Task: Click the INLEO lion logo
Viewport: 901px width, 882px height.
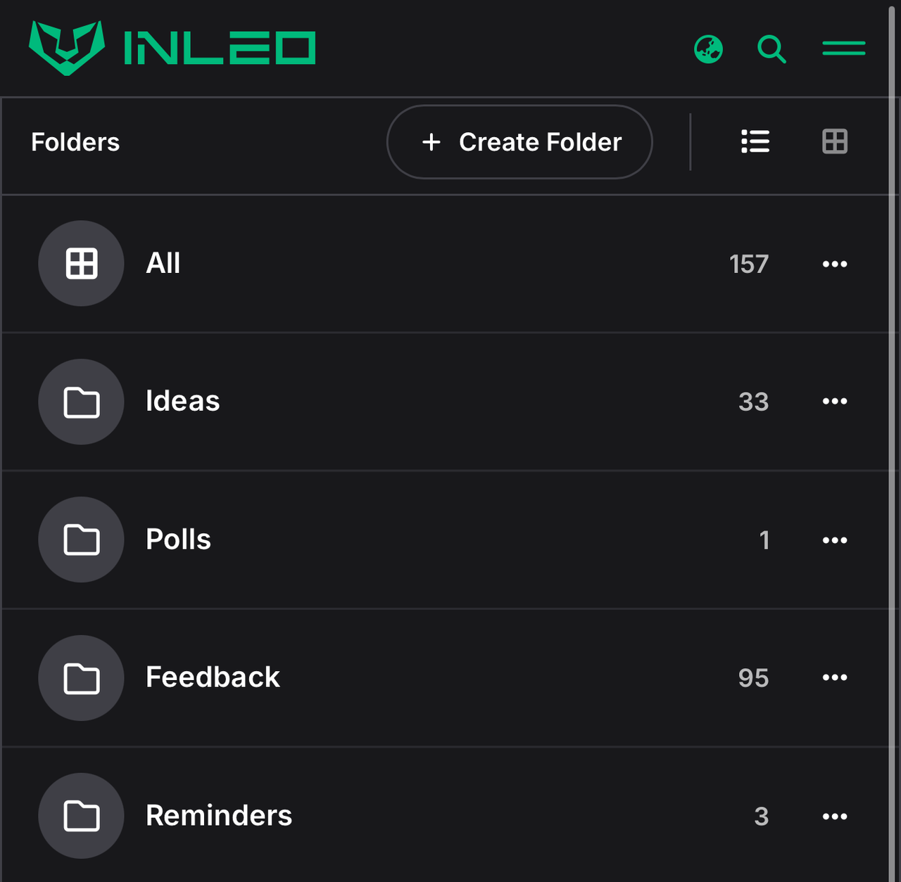Action: pyautogui.click(x=67, y=48)
